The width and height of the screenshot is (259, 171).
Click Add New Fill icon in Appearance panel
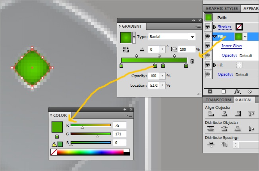coord(224,91)
